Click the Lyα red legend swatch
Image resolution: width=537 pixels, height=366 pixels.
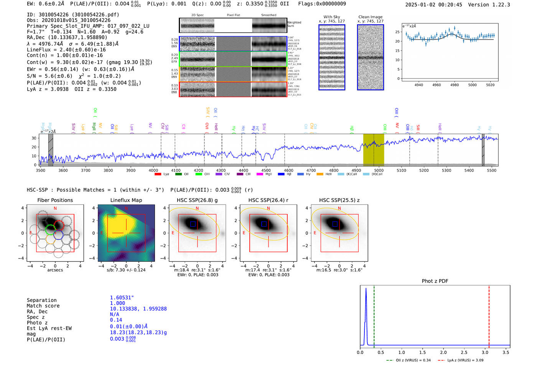[x=158, y=174]
